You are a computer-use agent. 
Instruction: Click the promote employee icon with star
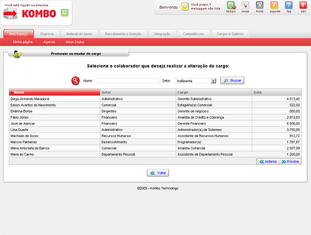(x=18, y=54)
